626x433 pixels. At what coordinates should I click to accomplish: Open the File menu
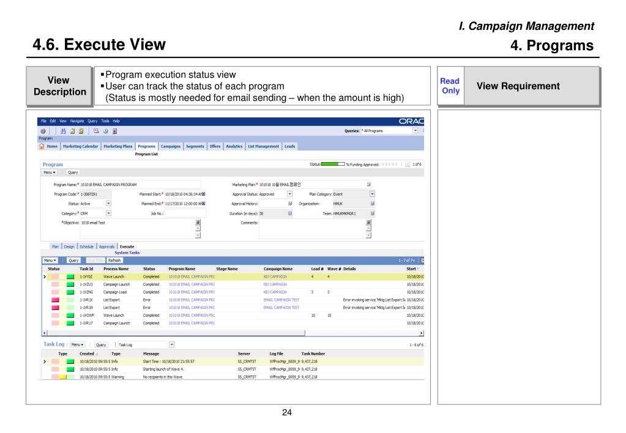43,121
